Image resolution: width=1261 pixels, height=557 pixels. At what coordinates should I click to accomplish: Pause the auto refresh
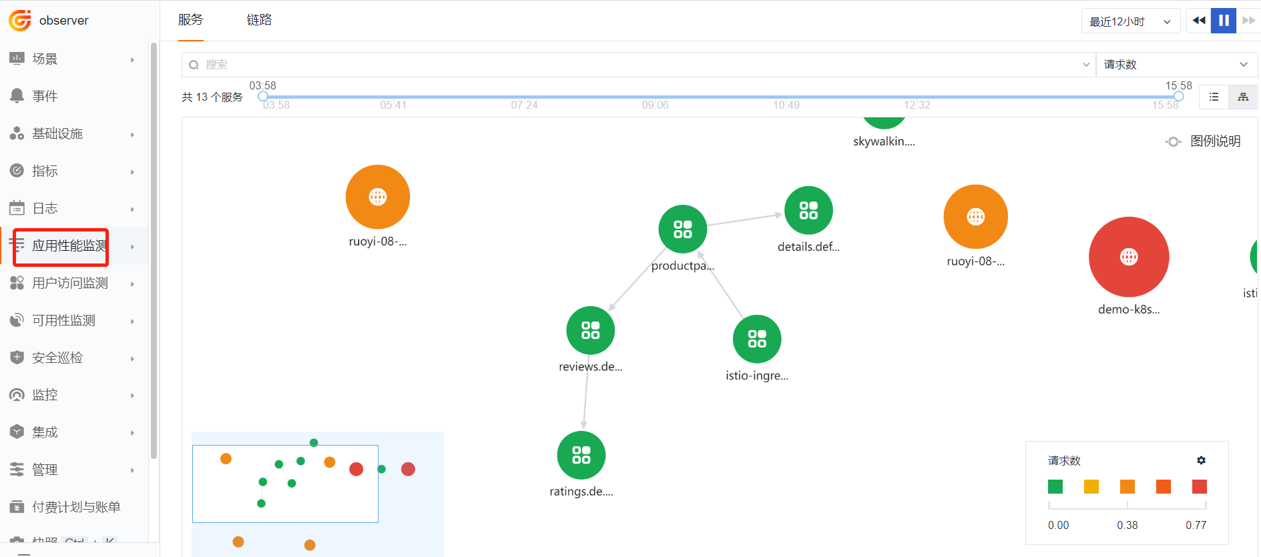1224,21
